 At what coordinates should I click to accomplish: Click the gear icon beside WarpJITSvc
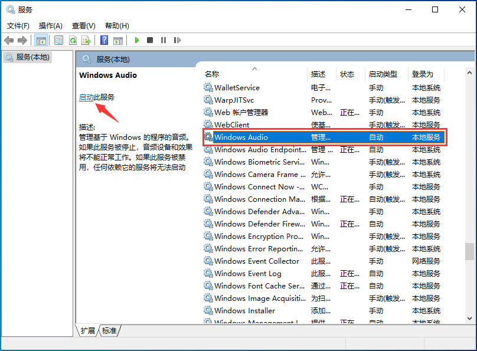click(208, 100)
